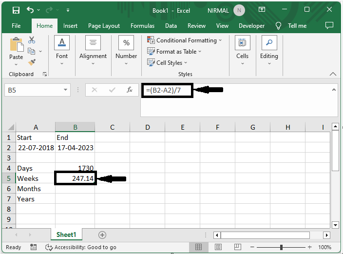Open the Conditional Formatting menu

[x=184, y=40]
